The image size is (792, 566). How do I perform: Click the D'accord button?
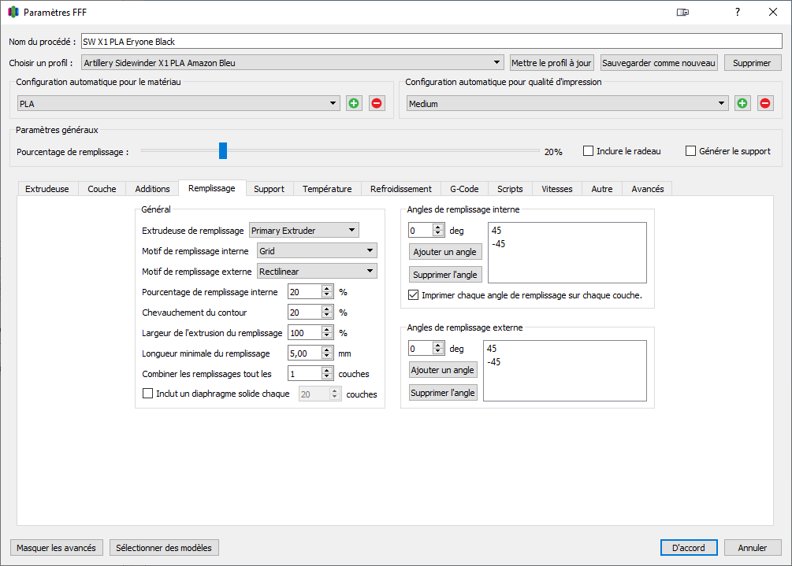[688, 548]
